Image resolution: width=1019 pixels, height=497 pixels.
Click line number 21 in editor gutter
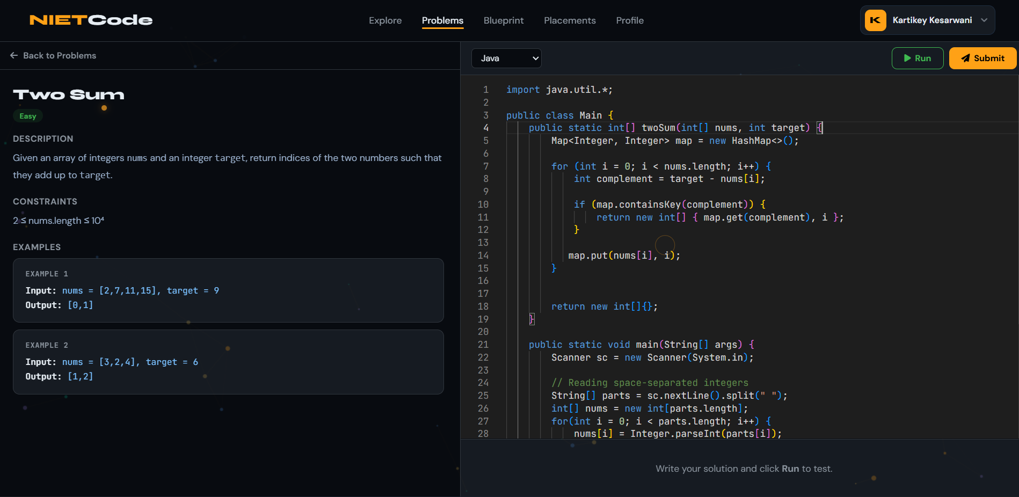coord(483,345)
